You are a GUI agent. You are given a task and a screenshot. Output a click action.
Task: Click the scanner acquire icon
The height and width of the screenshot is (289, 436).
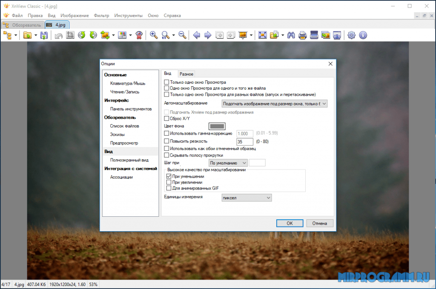click(314, 35)
